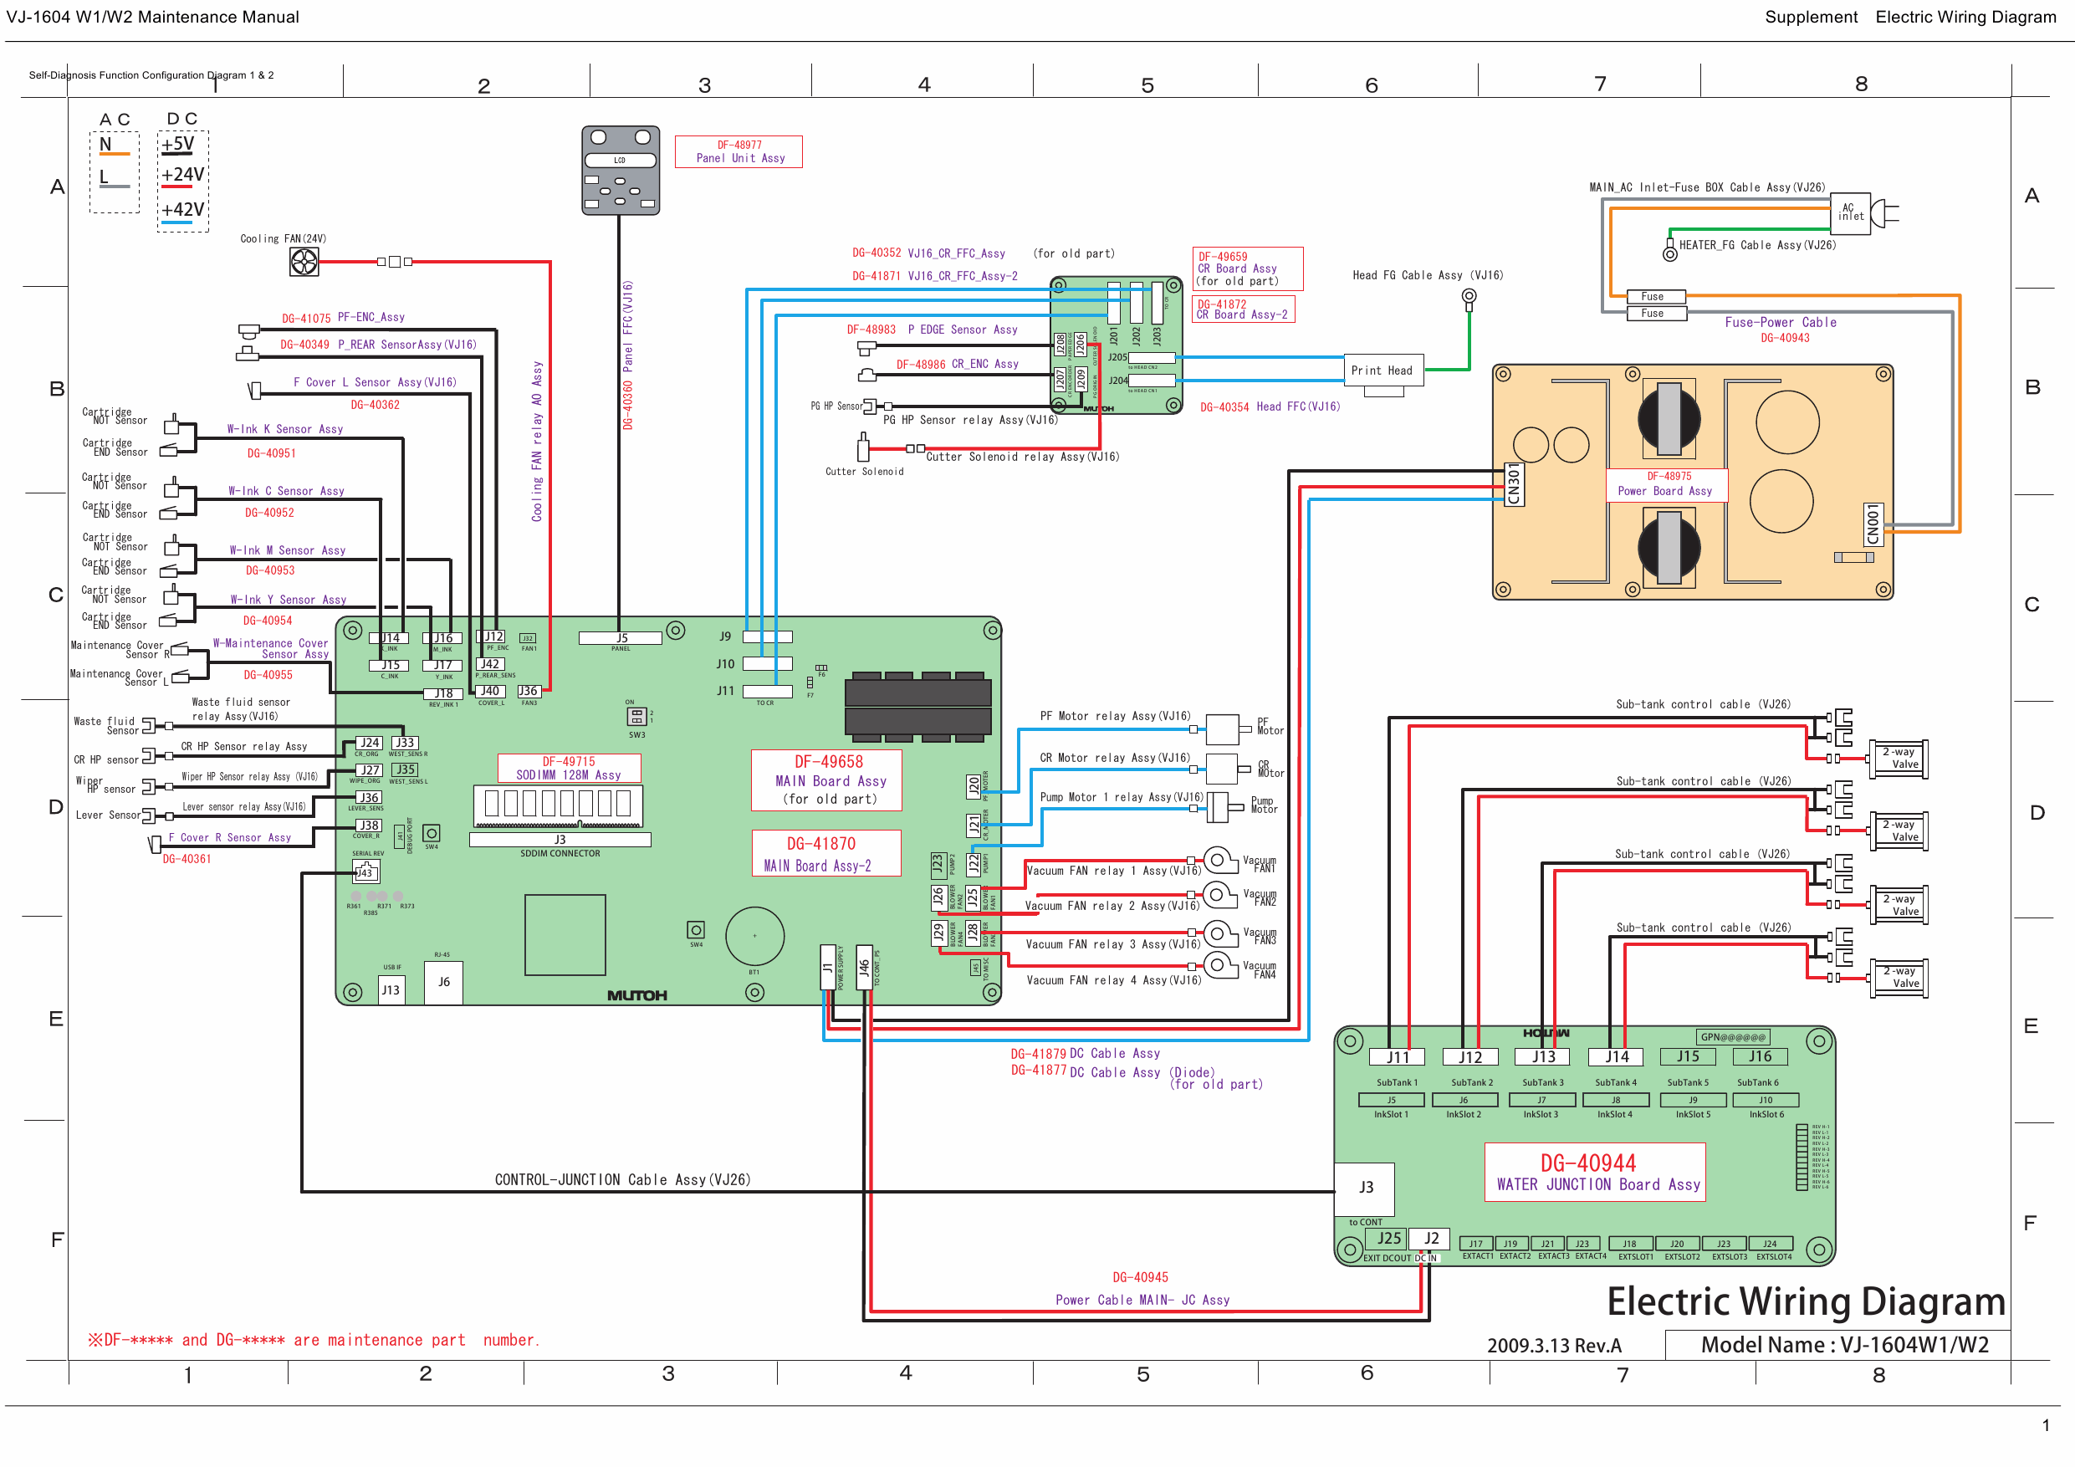Image resolution: width=2075 pixels, height=1467 pixels.
Task: Click the J13 USB IF connector on main board
Action: [x=391, y=989]
